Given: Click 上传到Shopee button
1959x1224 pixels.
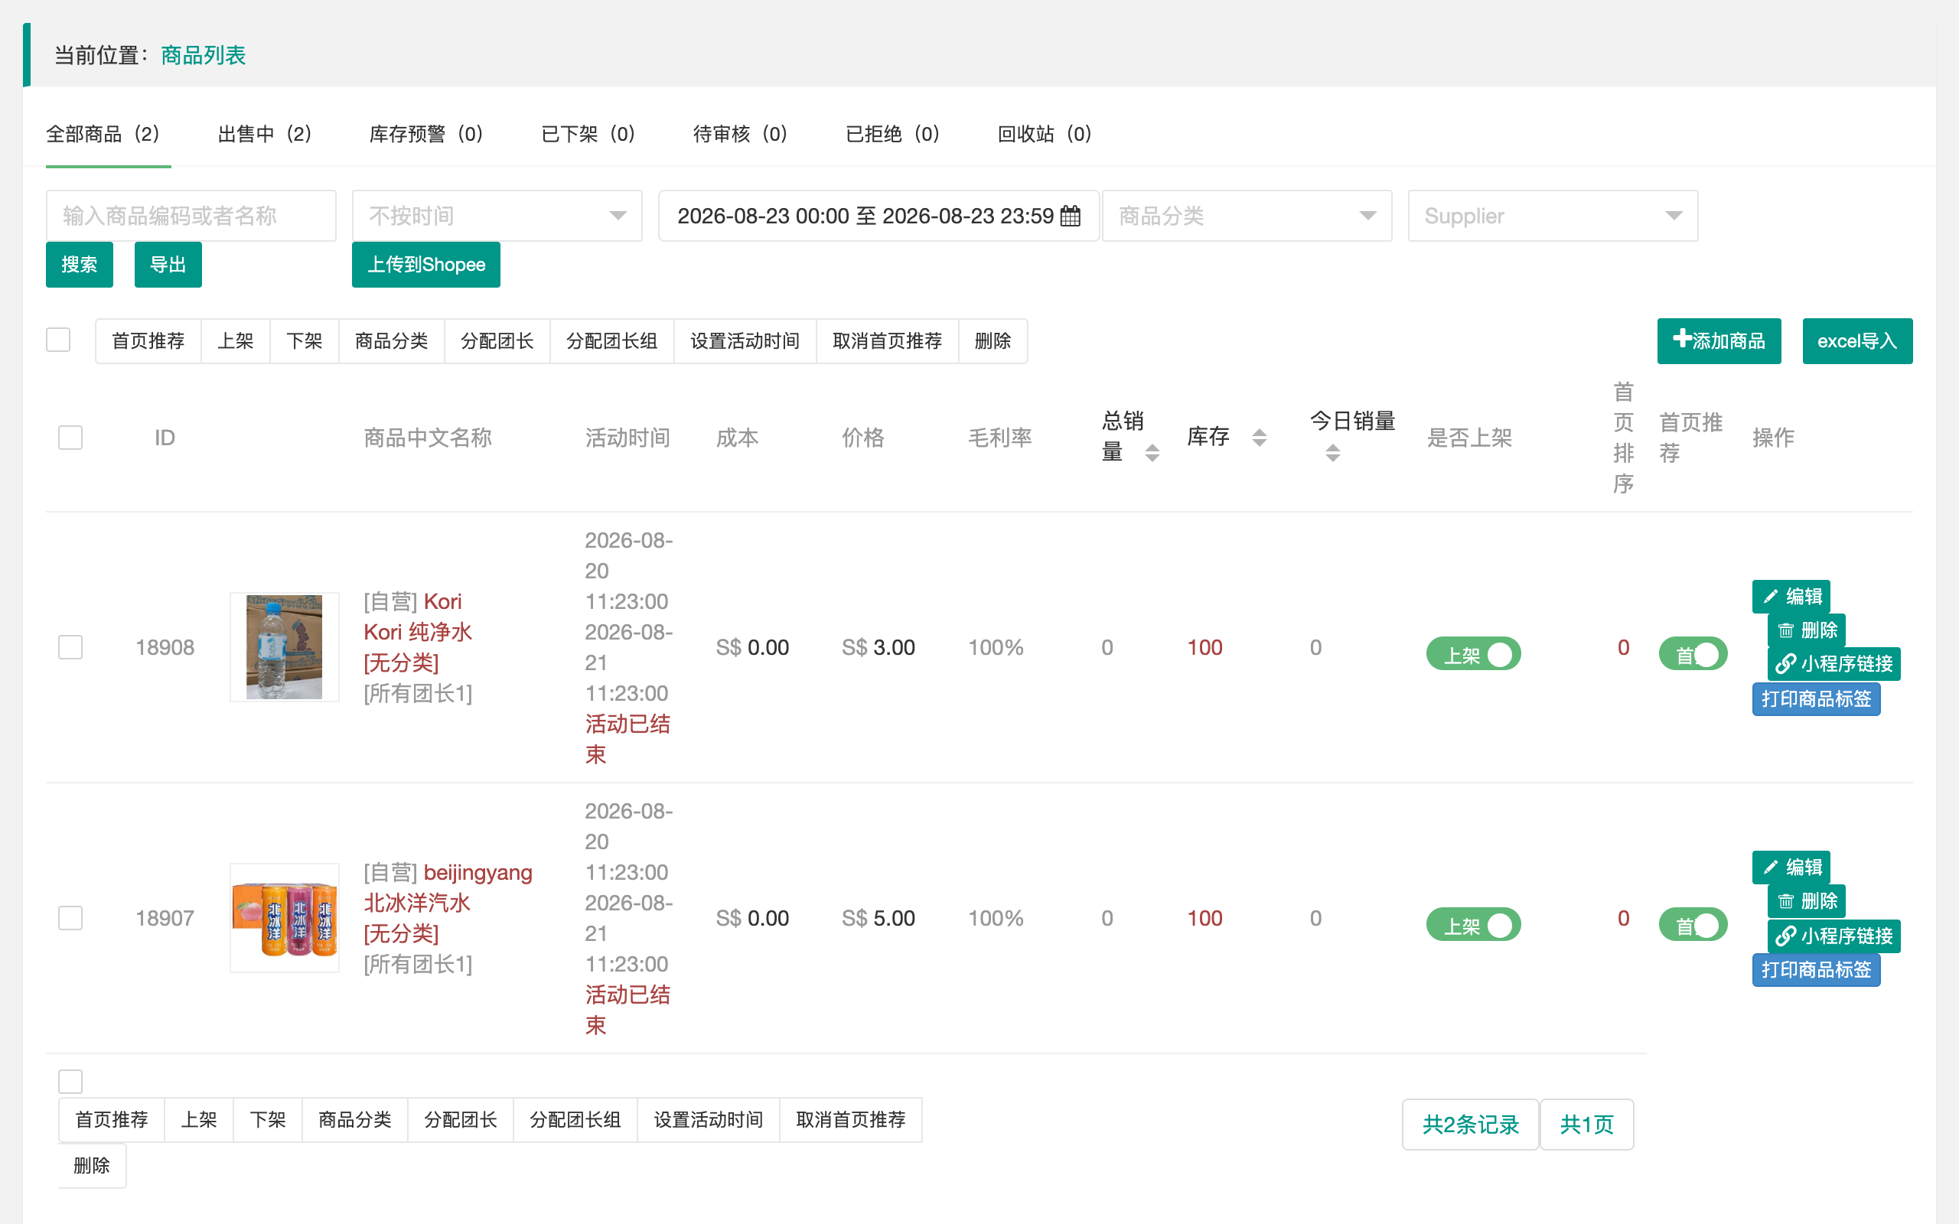Looking at the screenshot, I should pyautogui.click(x=425, y=265).
